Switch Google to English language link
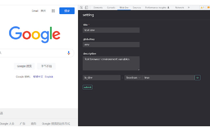210x131 pixels. pos(49,77)
